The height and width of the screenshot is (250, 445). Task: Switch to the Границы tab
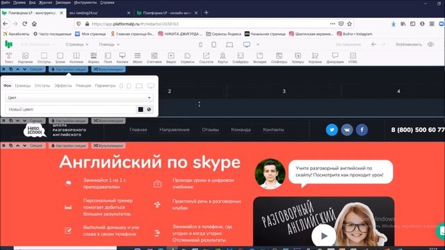click(22, 85)
